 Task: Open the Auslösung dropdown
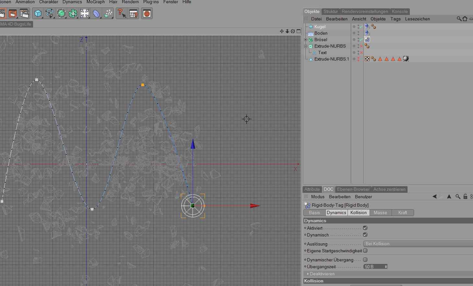pos(418,244)
